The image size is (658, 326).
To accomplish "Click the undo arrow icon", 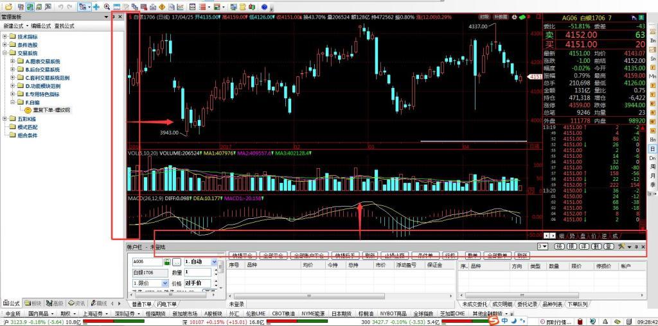I will click(x=60, y=6).
